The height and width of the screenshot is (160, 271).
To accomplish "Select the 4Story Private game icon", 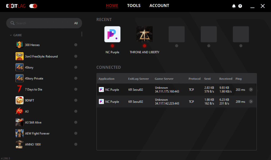I will pos(20,78).
